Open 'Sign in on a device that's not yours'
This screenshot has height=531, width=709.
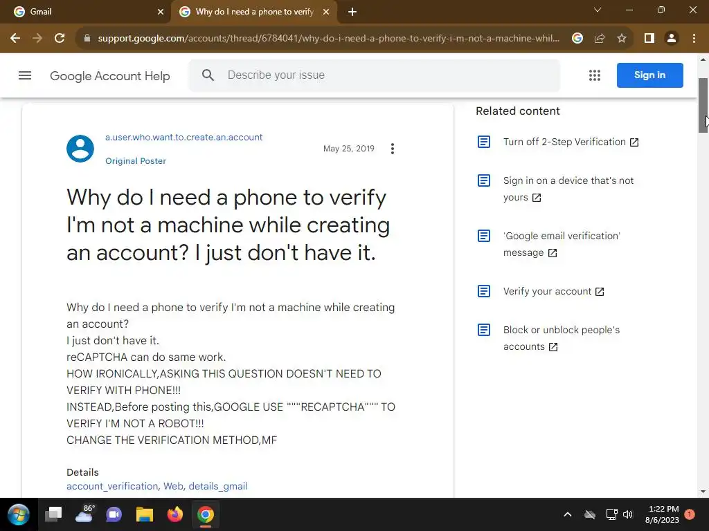568,189
